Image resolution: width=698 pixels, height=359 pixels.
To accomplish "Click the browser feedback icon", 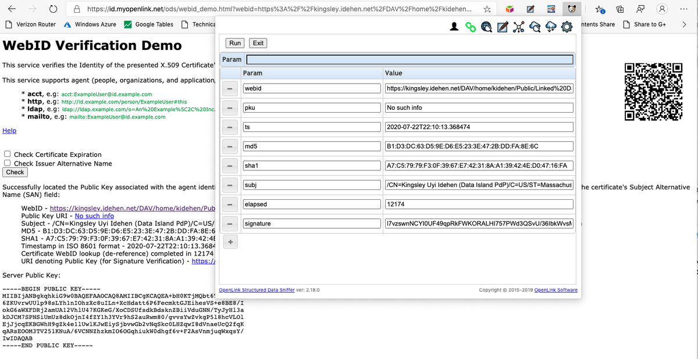I will click(x=640, y=9).
